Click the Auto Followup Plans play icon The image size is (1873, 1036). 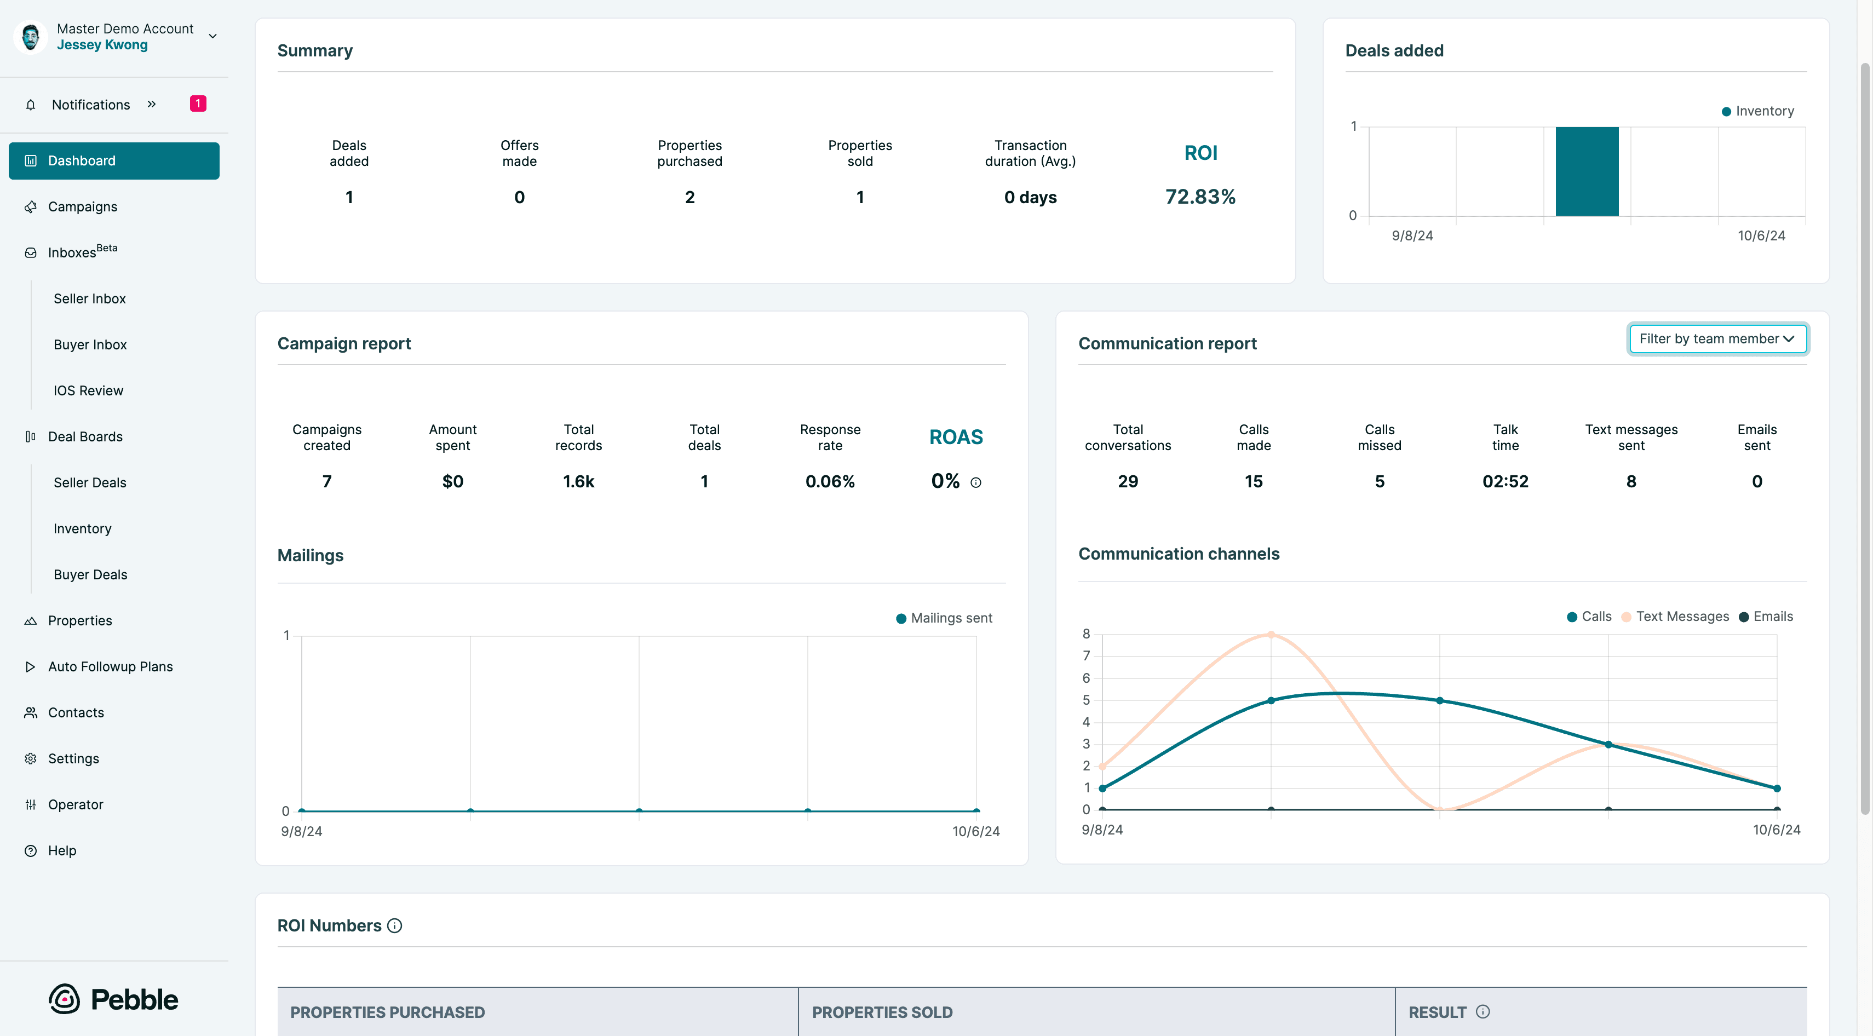pos(31,667)
